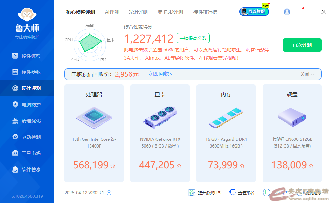Click 提升游戏FPS at the bottom
Viewport: 332px width, 203px height.
click(205, 193)
